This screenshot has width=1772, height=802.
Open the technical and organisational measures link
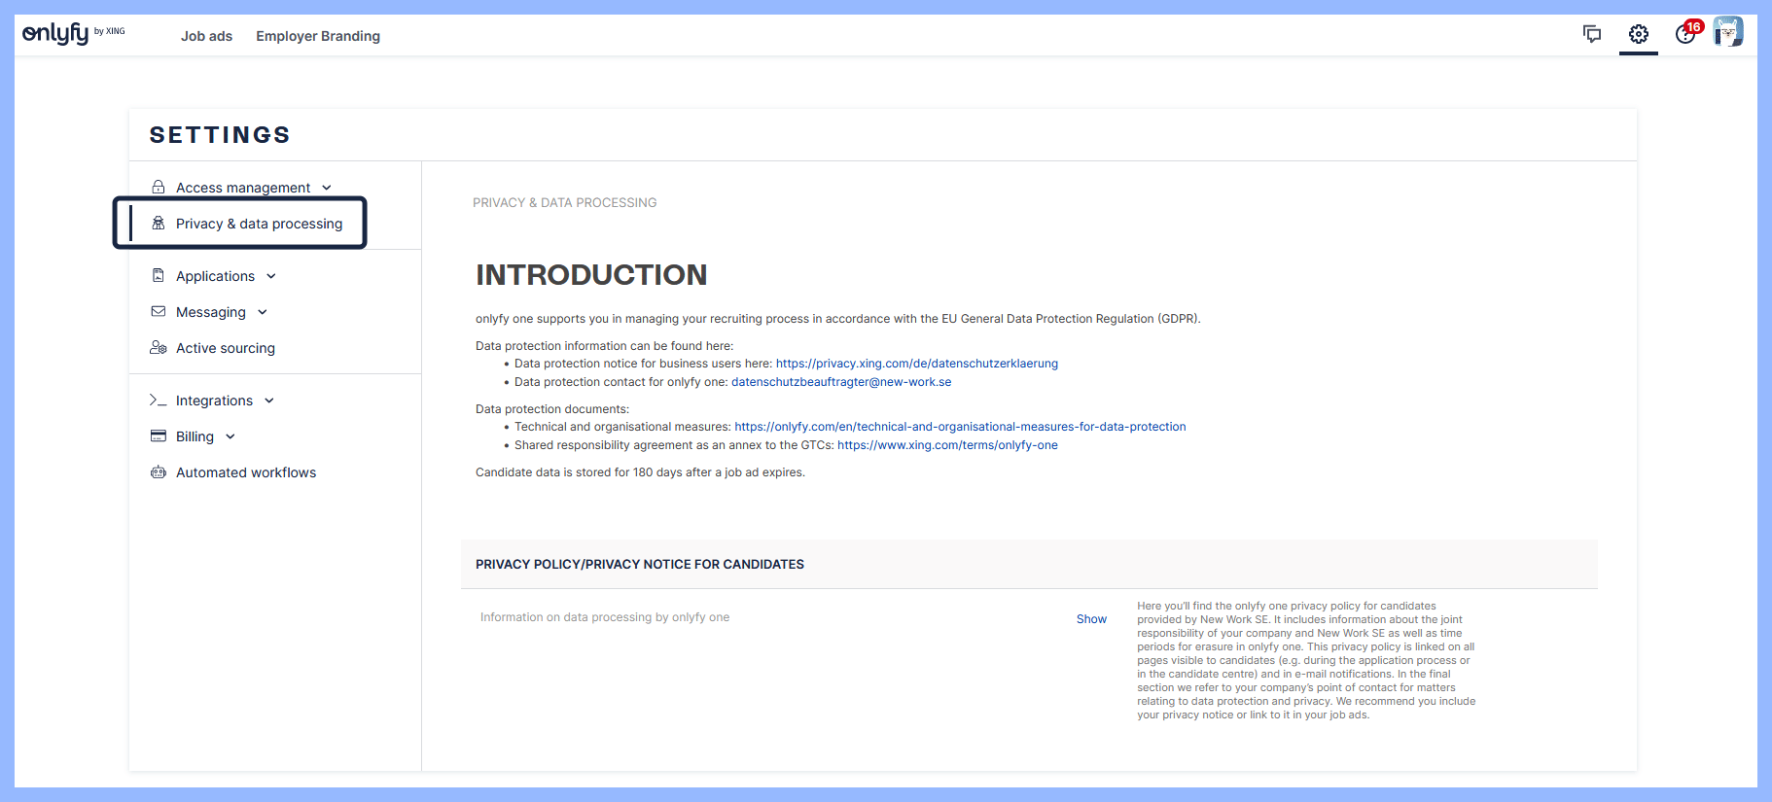click(960, 427)
